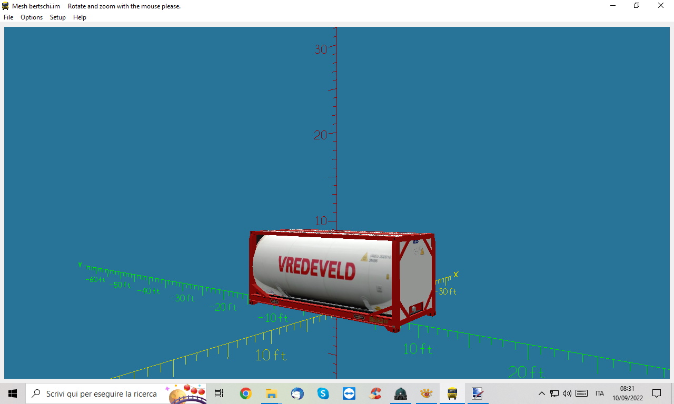674x404 pixels.
Task: Click the search highlight illustration in taskbar
Action: [185, 393]
